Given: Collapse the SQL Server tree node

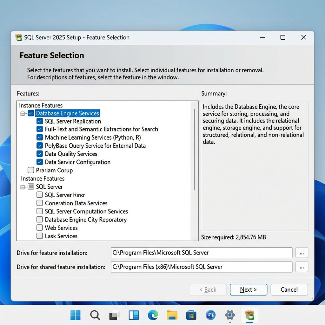Looking at the screenshot, I should (x=23, y=187).
